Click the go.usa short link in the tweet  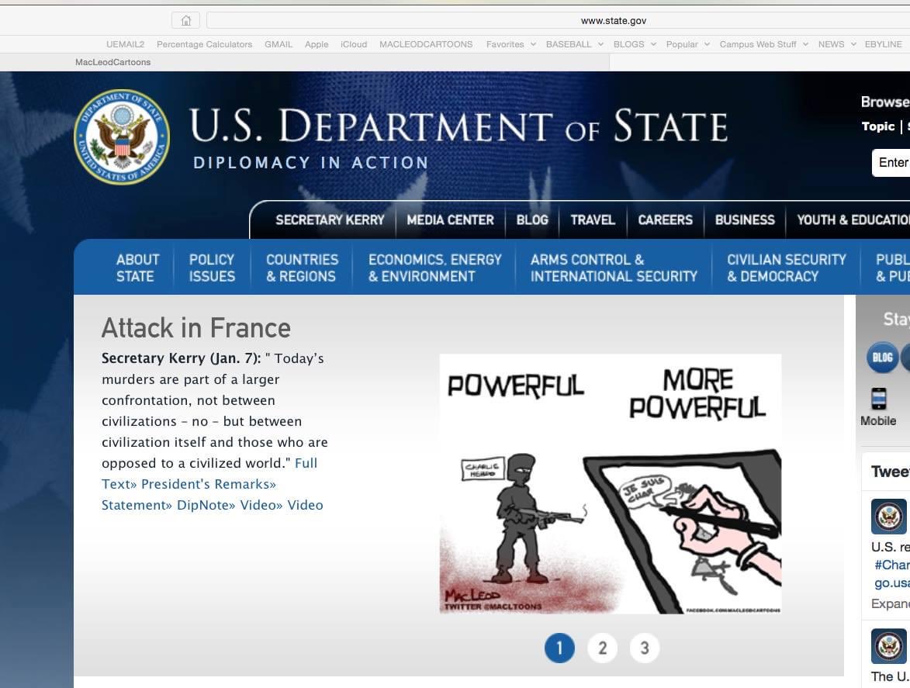click(x=892, y=583)
